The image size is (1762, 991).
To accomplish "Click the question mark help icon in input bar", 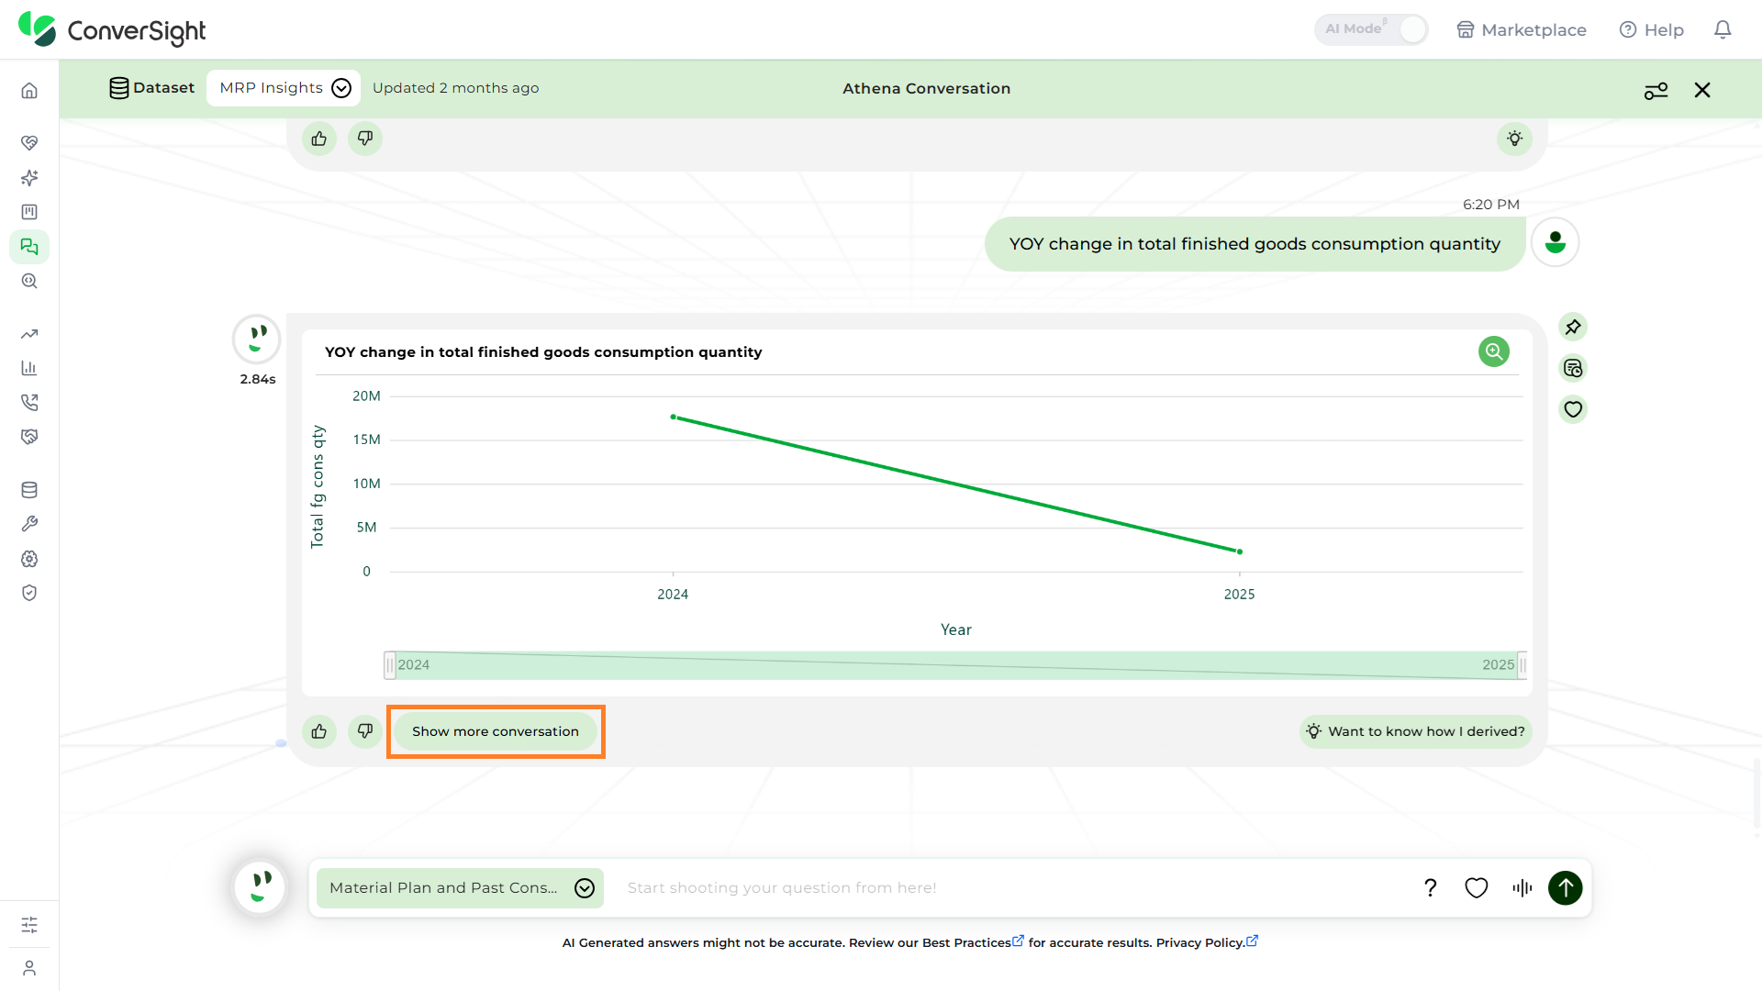I will (1430, 887).
